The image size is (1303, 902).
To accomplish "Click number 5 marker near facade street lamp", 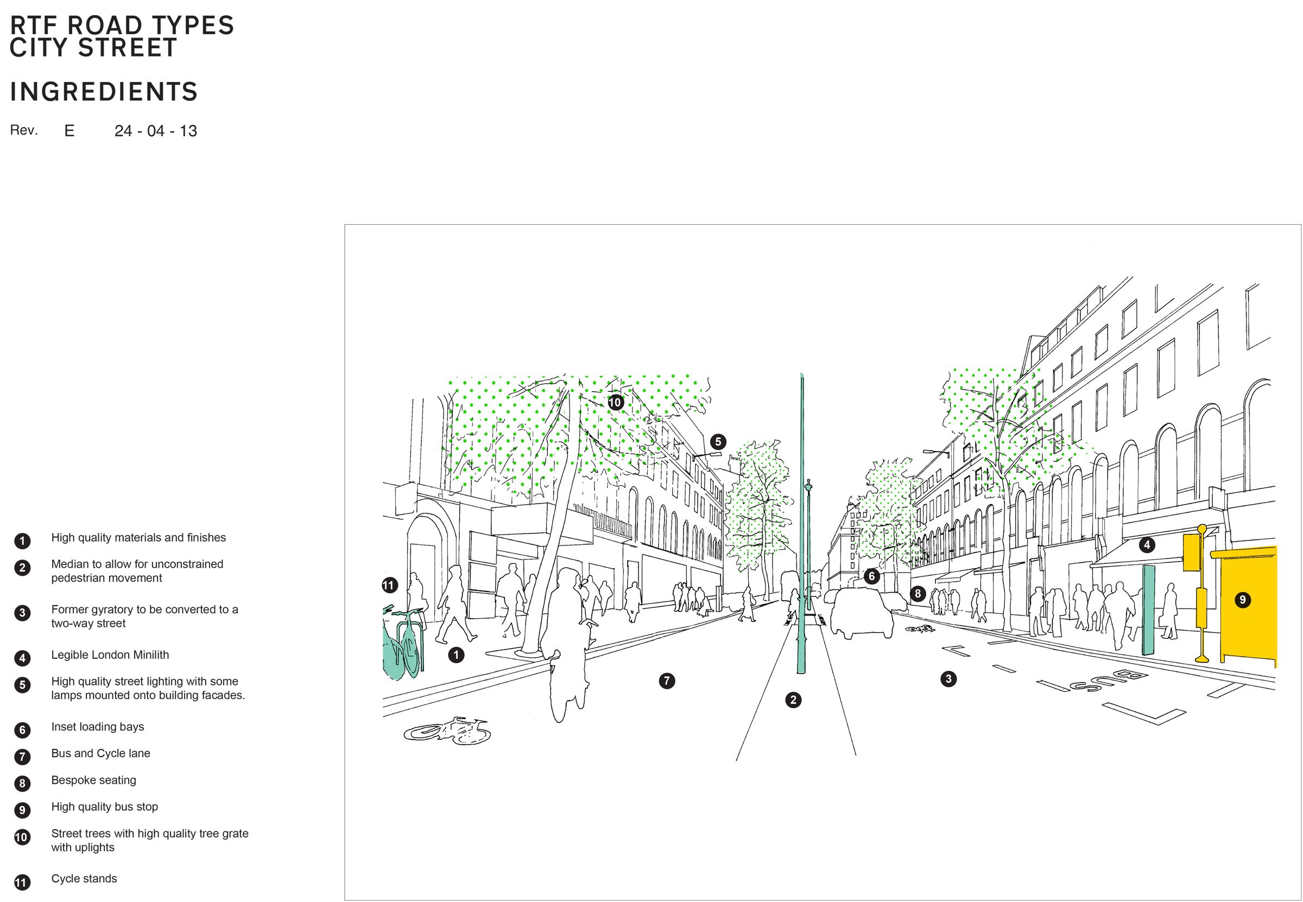I will (718, 442).
